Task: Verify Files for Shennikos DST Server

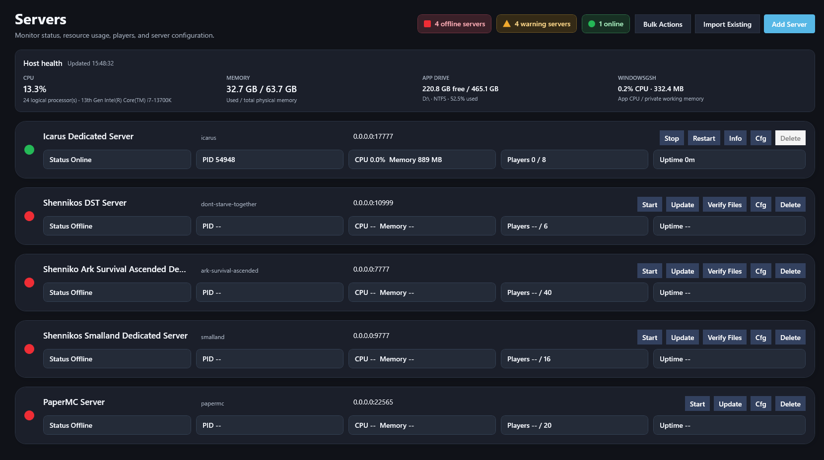Action: pos(725,205)
